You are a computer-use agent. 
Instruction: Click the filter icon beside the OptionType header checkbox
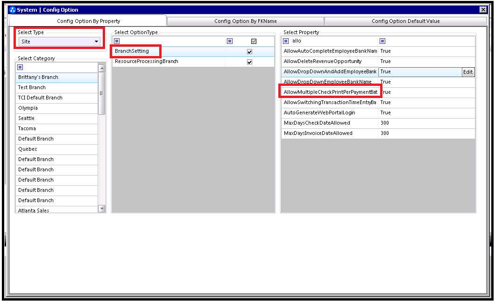(x=230, y=41)
